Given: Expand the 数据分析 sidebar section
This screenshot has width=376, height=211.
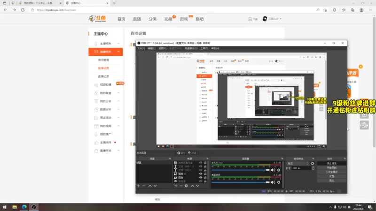Looking at the screenshot, I should (118, 109).
